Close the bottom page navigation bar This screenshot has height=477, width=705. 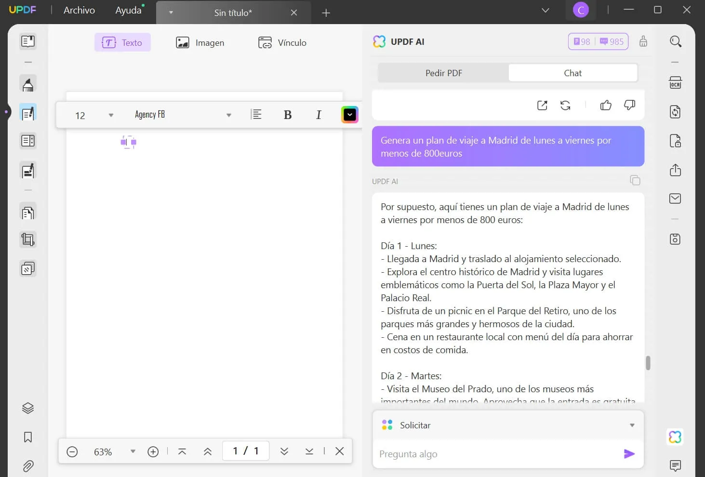(x=340, y=451)
